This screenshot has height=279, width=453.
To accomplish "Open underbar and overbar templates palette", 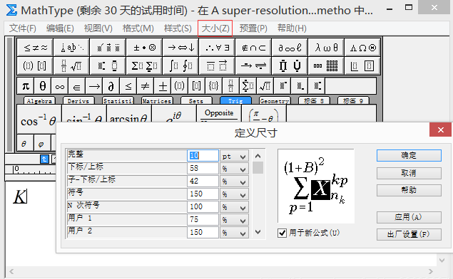I will coord(217,65).
